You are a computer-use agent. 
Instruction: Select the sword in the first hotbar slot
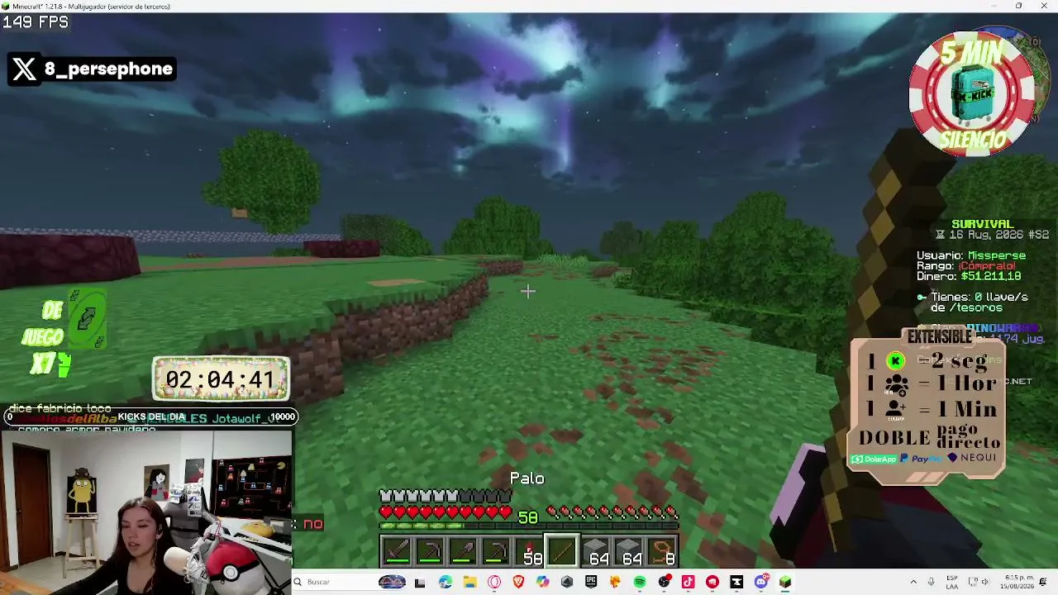[x=397, y=551]
